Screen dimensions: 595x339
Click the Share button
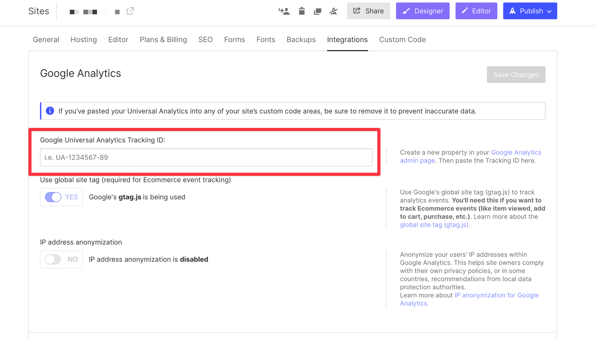(368, 11)
